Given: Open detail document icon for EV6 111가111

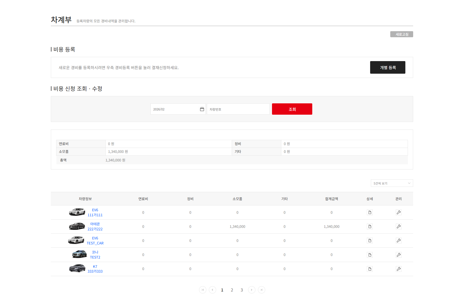Looking at the screenshot, I should 370,212.
